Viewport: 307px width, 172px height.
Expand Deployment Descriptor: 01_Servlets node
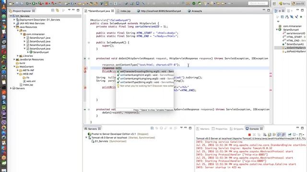(x=14, y=20)
